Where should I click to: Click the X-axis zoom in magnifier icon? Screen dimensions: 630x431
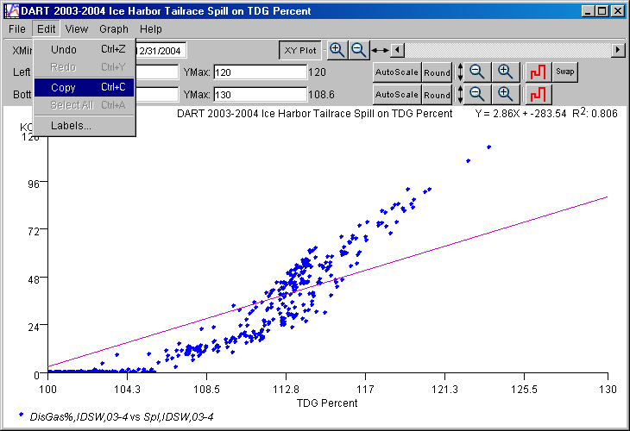tap(337, 50)
